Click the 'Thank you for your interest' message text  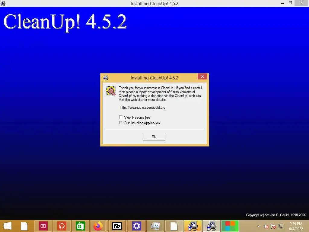coord(161,94)
